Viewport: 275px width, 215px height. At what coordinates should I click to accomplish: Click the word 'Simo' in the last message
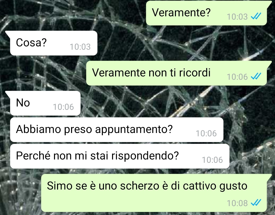59,186
